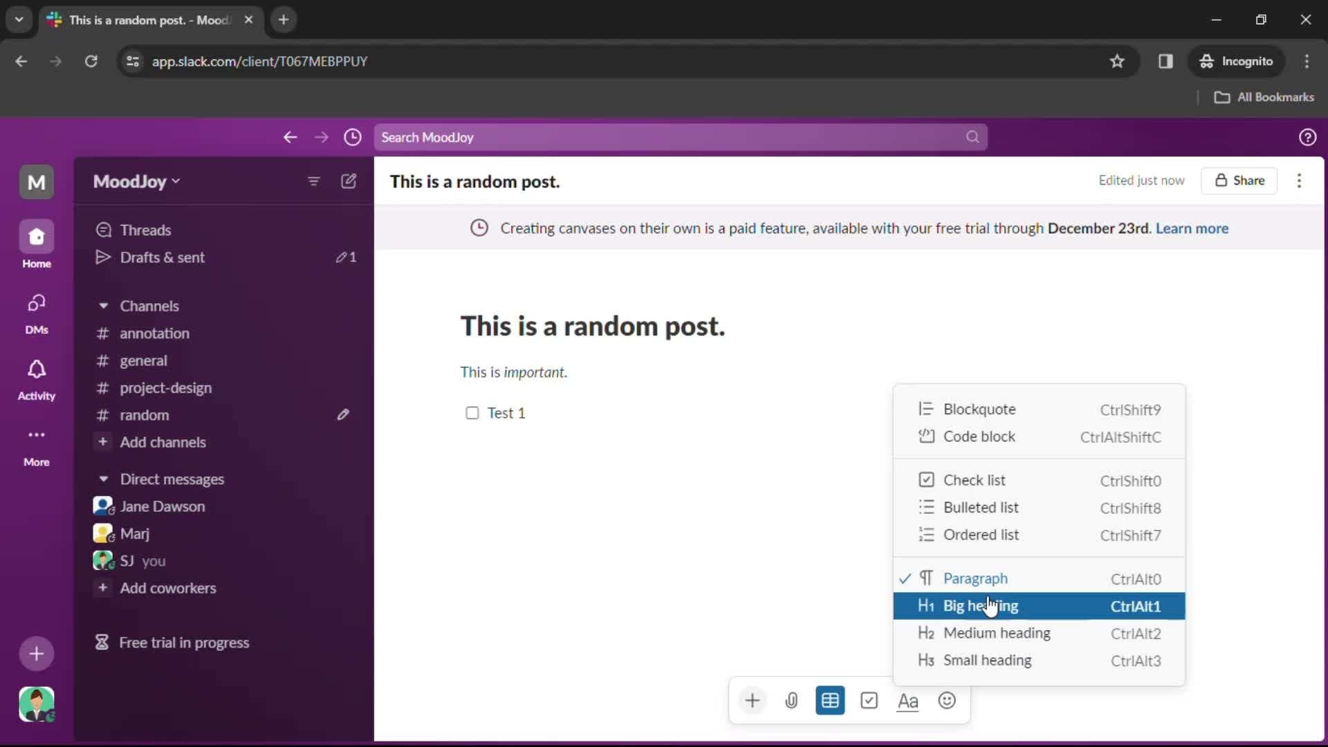Expand the Direct messages section
The width and height of the screenshot is (1328, 747).
103,478
